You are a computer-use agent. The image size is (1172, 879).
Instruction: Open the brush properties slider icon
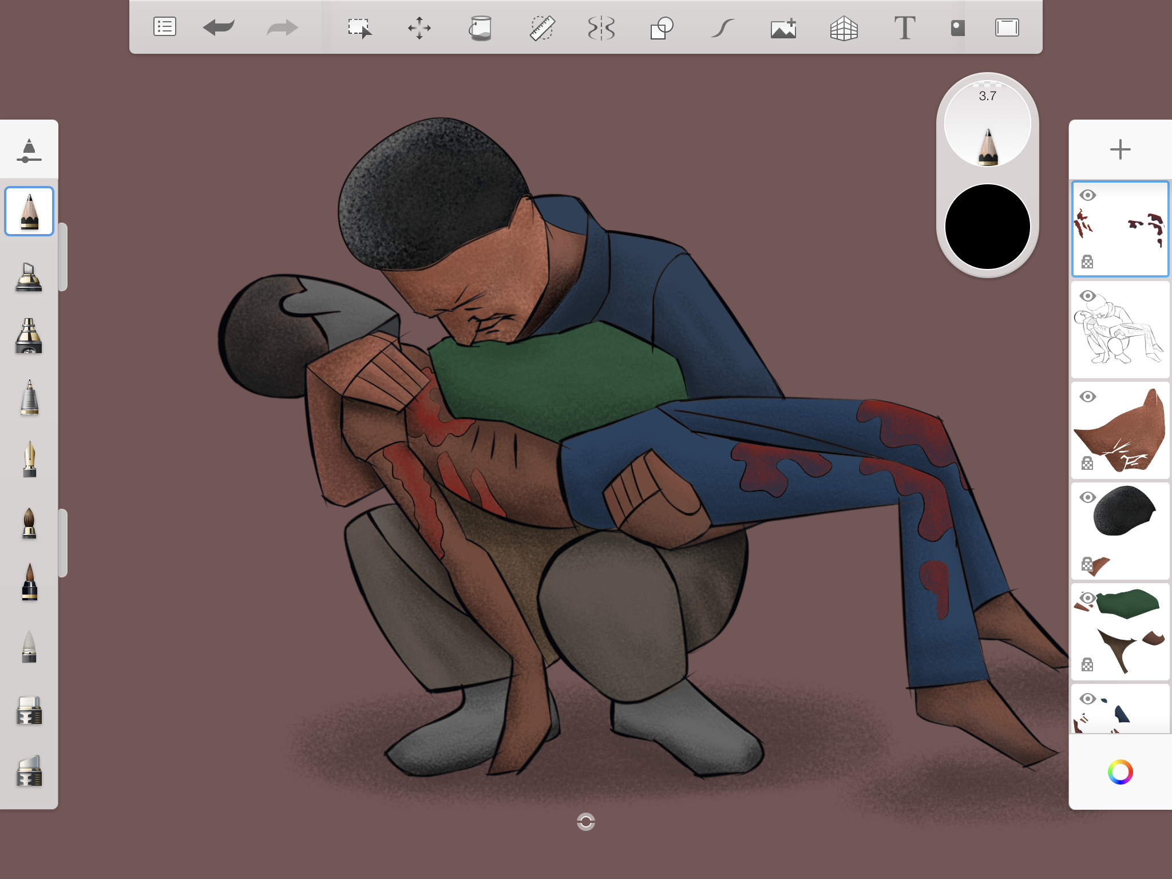pyautogui.click(x=29, y=150)
